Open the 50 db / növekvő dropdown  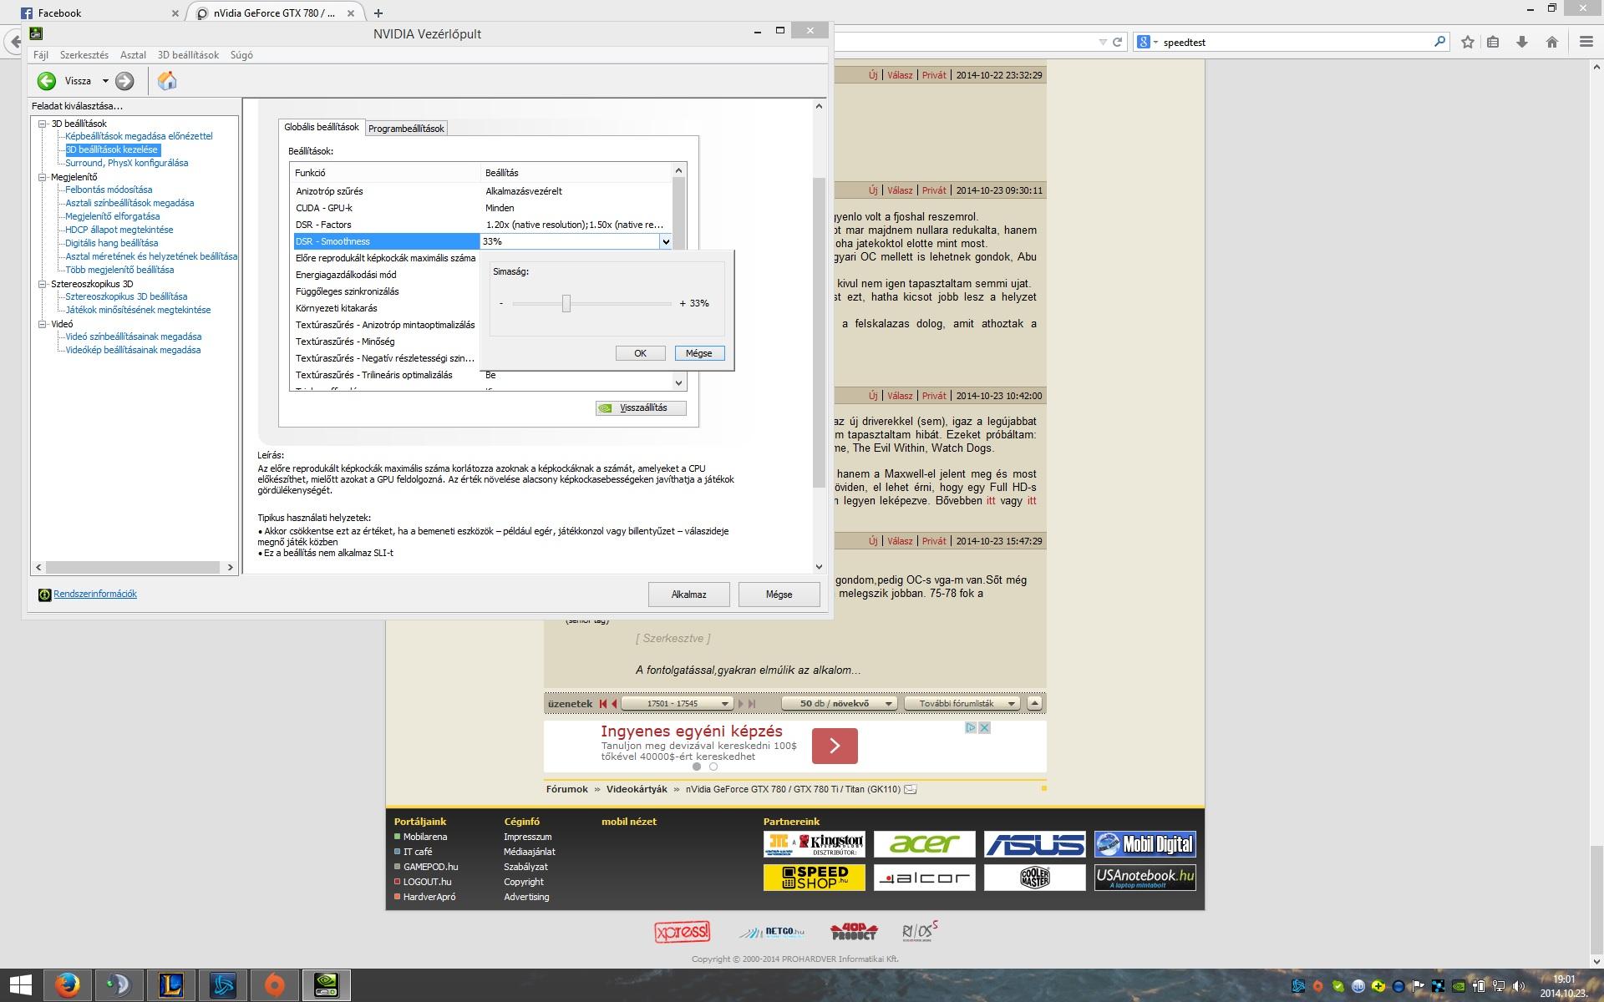pyautogui.click(x=840, y=704)
